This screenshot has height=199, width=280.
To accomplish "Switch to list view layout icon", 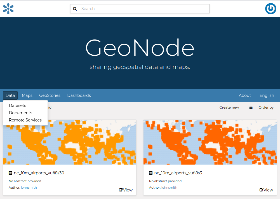I will pos(251,107).
